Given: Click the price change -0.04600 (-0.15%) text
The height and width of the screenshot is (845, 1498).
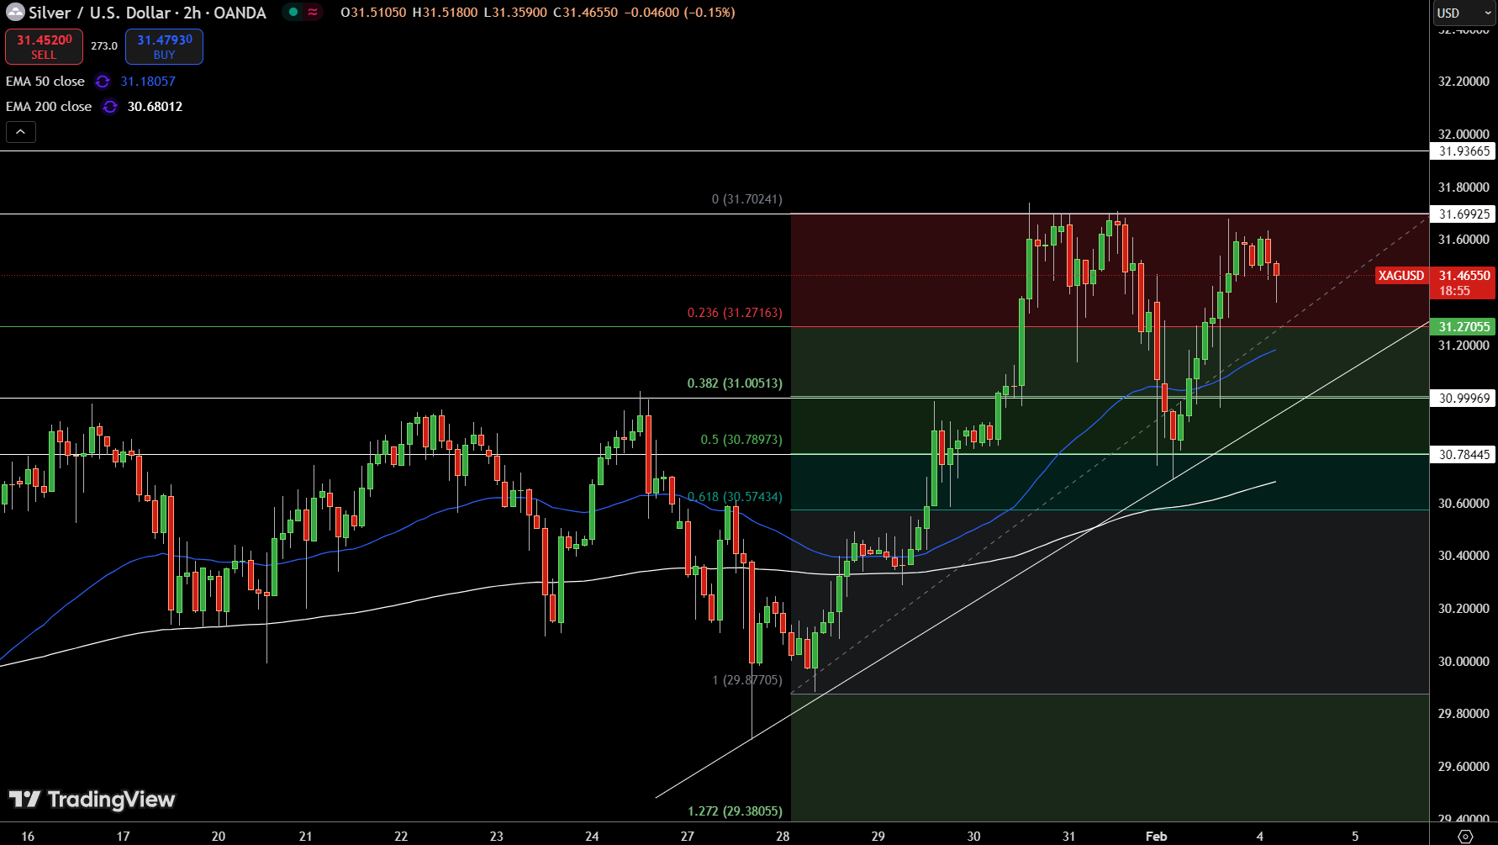Looking at the screenshot, I should (x=679, y=13).
